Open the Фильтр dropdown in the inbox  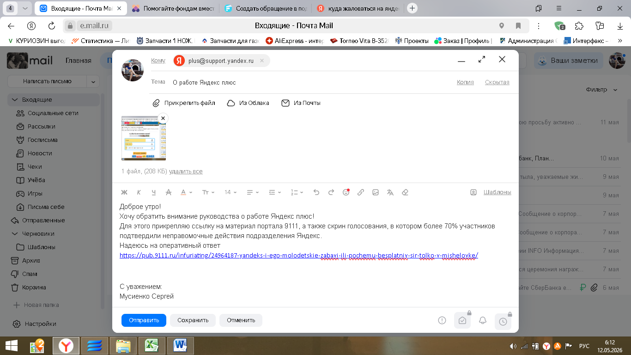coord(602,90)
